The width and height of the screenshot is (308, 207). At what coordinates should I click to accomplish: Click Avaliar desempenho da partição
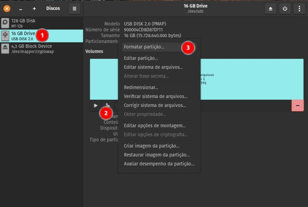point(159,164)
